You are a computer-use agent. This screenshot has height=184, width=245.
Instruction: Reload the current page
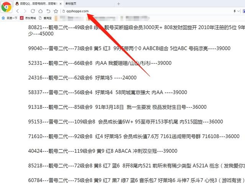(x=33, y=11)
